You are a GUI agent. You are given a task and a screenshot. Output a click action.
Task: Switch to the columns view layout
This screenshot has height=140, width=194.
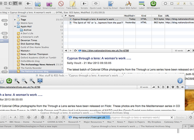coord(6,3)
